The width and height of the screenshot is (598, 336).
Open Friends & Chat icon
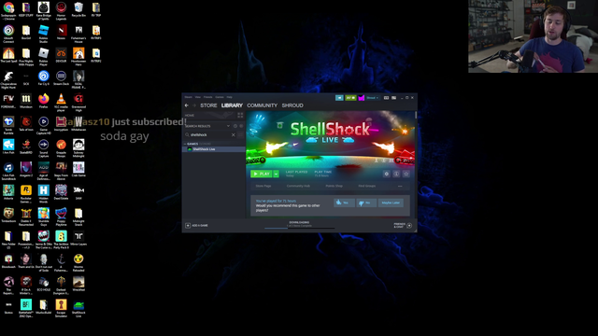coord(409,226)
